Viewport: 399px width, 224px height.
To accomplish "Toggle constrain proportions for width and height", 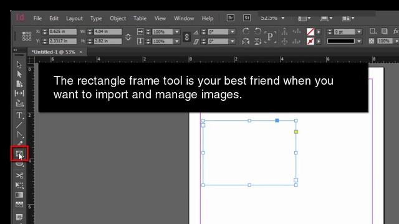I will point(128,37).
